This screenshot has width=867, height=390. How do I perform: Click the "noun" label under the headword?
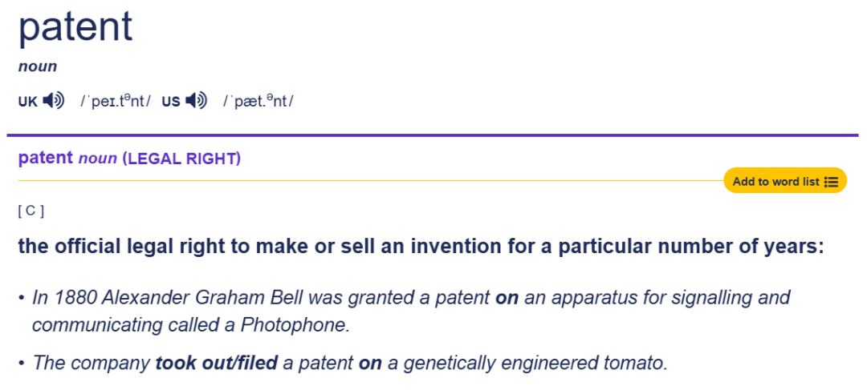[x=38, y=66]
